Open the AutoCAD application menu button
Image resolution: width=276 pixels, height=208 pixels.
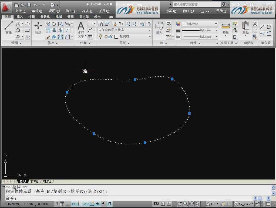[x=6, y=7]
